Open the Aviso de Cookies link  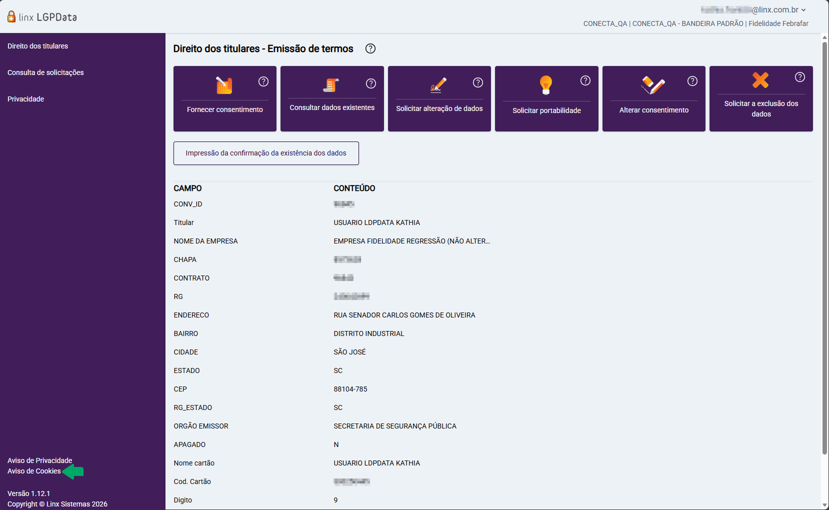[x=34, y=471]
